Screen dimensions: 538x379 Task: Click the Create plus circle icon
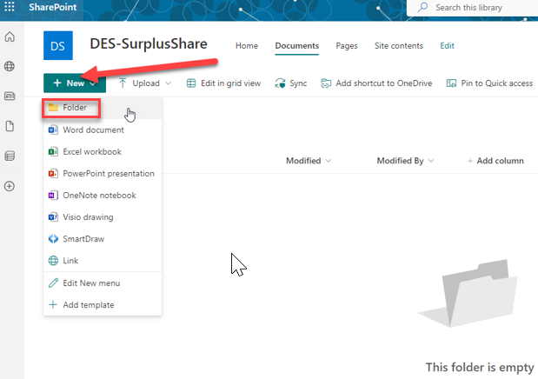pyautogui.click(x=10, y=186)
